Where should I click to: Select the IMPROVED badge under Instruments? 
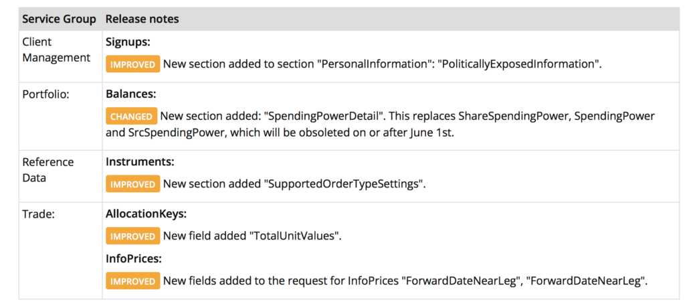(x=132, y=183)
